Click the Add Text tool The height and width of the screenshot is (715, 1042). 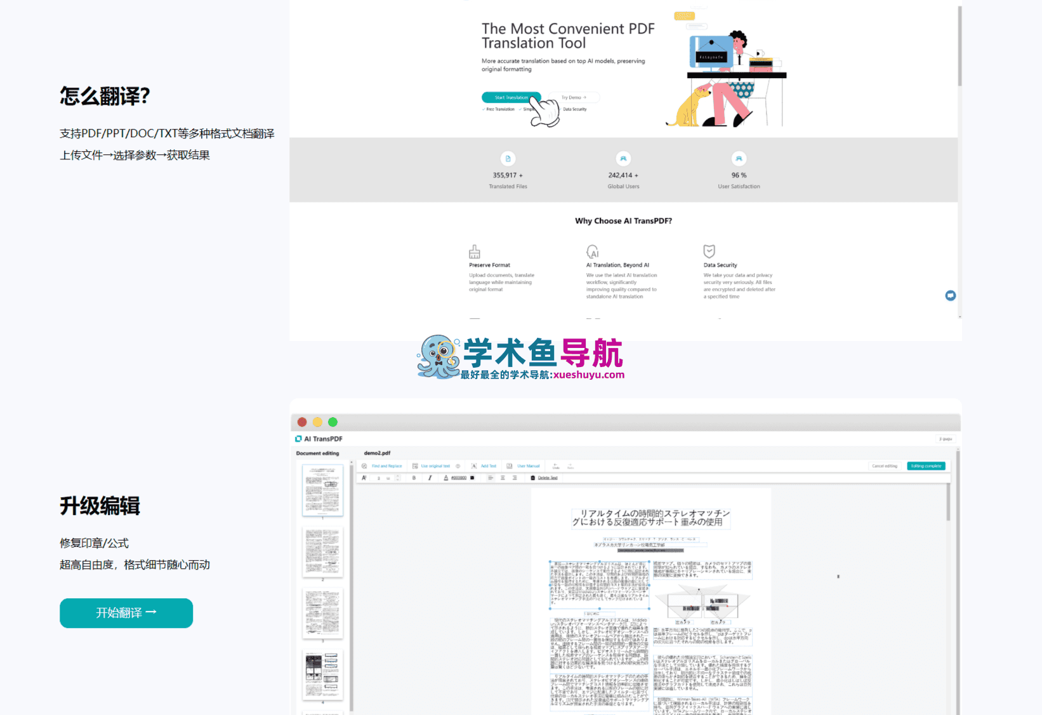click(x=484, y=466)
